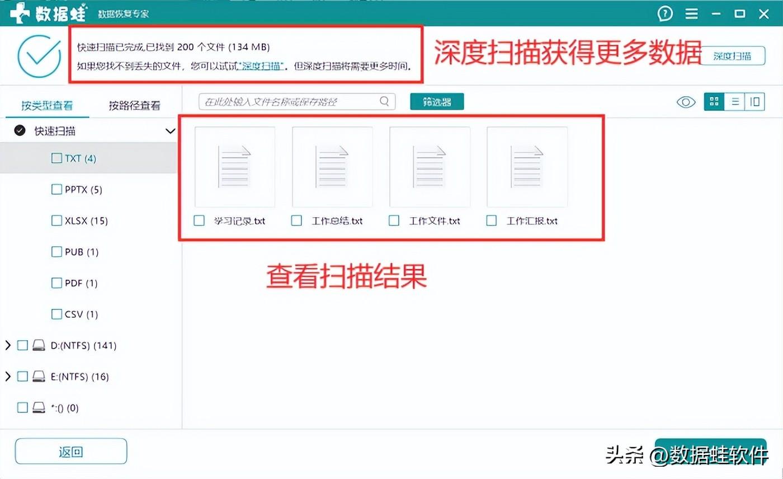Check the 快速扫描 round checkbox
This screenshot has width=783, height=479.
point(20,131)
